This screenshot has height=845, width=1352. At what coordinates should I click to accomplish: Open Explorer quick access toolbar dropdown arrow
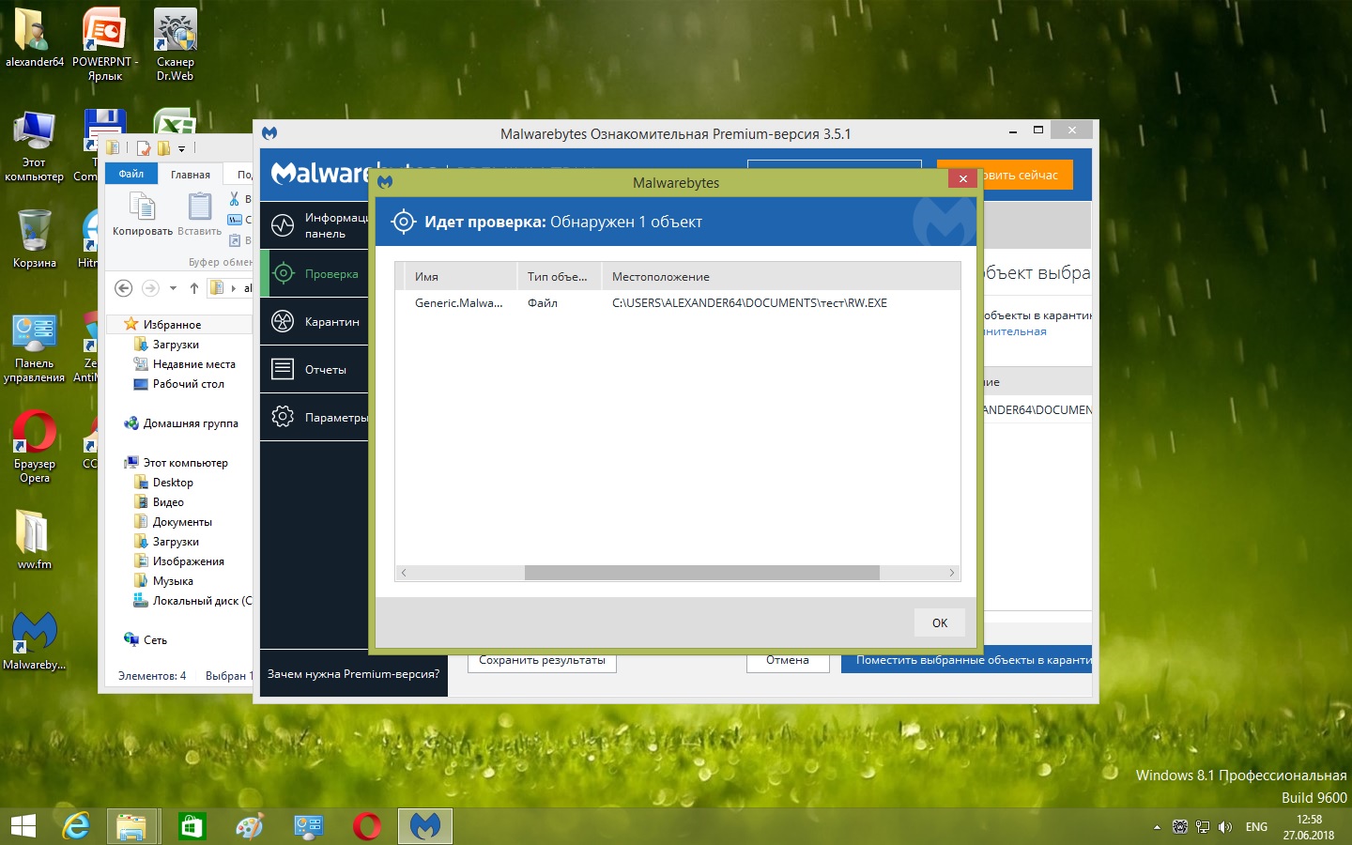[x=182, y=148]
